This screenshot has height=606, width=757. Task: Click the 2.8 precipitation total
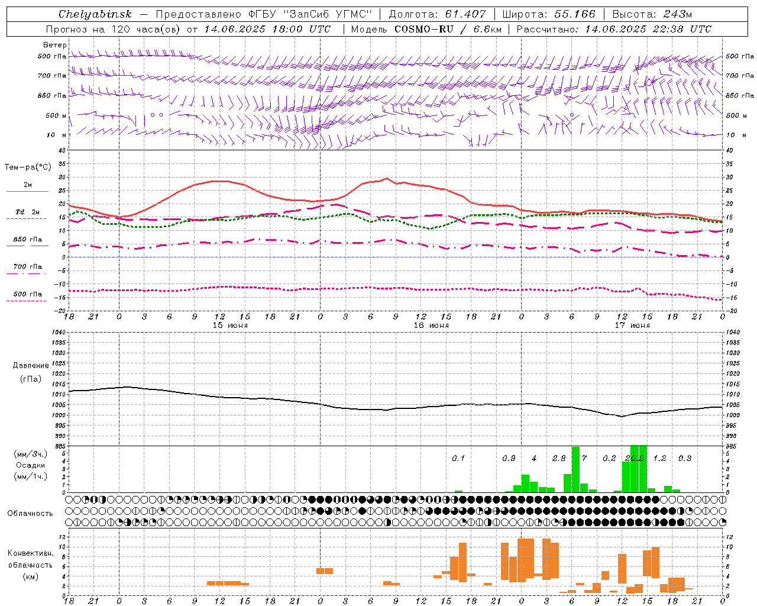(559, 459)
